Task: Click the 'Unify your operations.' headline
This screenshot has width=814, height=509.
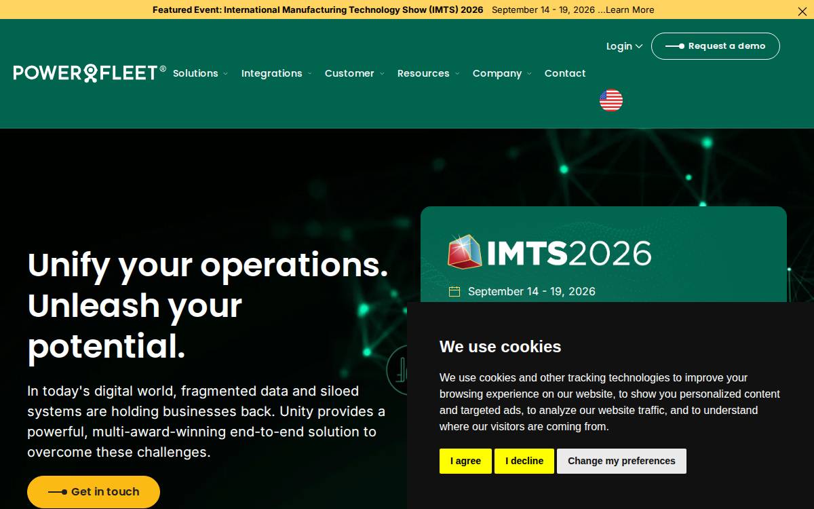Action: (x=208, y=265)
